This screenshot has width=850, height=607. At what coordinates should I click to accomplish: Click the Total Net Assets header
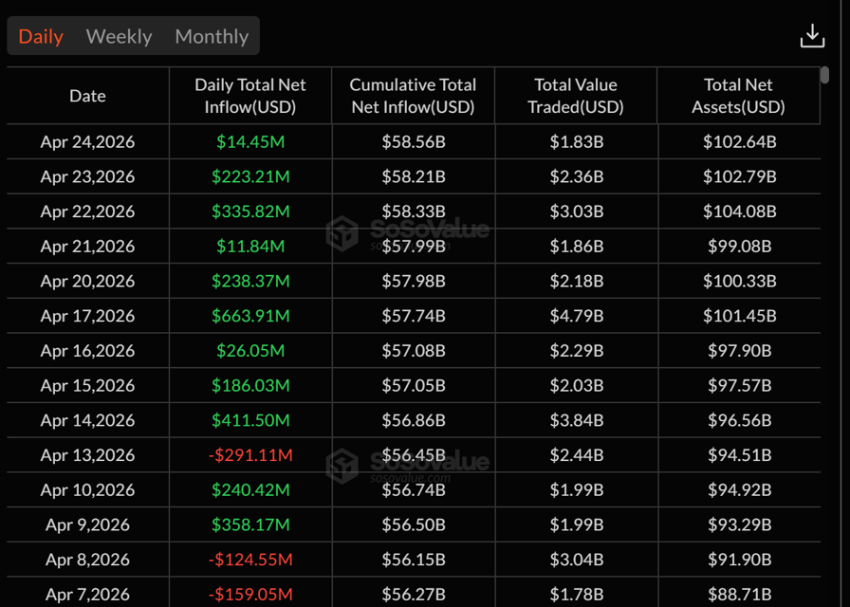738,95
